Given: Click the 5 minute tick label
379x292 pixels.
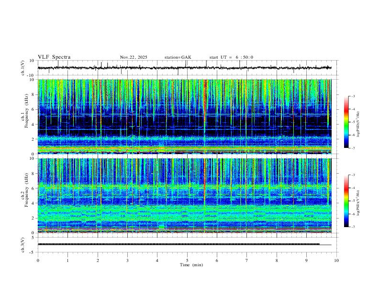Looking at the screenshot, I should click(x=187, y=261).
